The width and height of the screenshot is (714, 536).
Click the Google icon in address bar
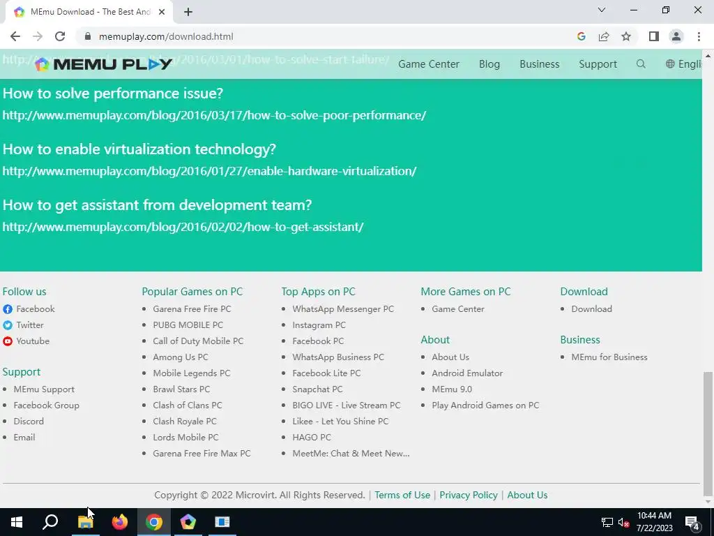[581, 36]
